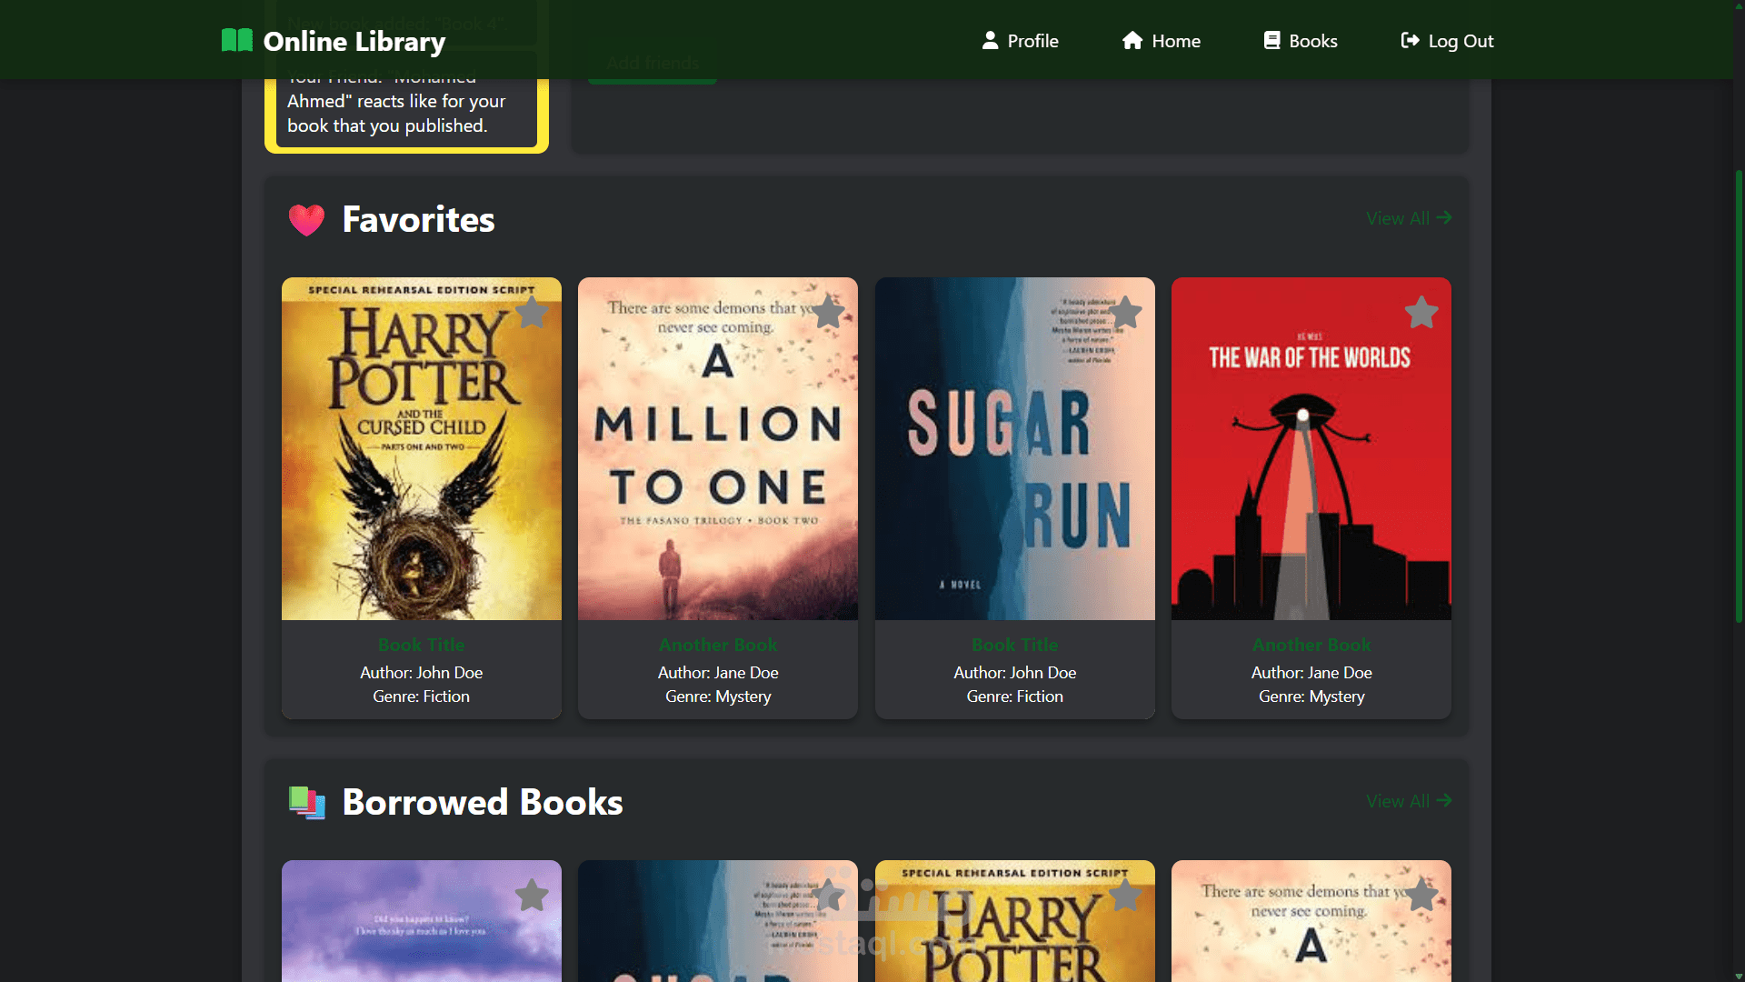Screen dimensions: 1745x982
Task: Click star on borrowed Million to One cover
Action: (x=1421, y=896)
